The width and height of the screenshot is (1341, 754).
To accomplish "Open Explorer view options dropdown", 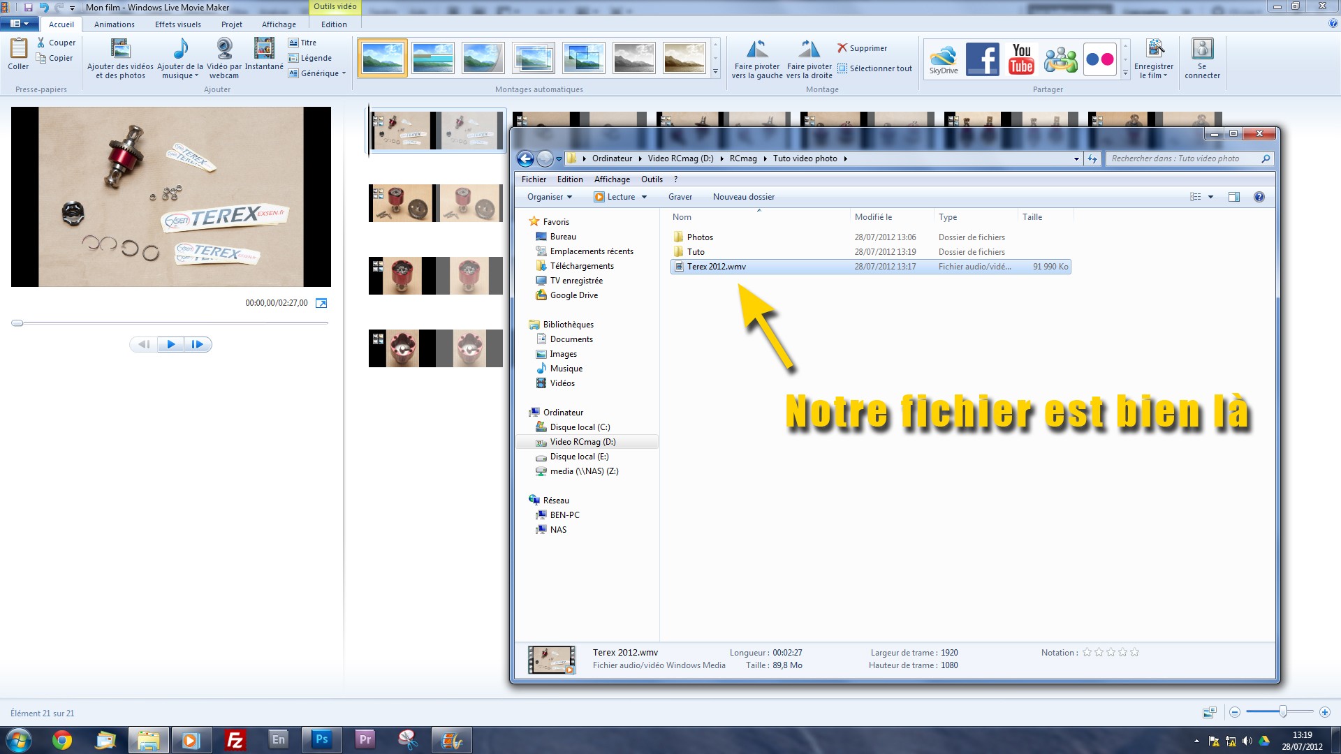I will [1210, 197].
